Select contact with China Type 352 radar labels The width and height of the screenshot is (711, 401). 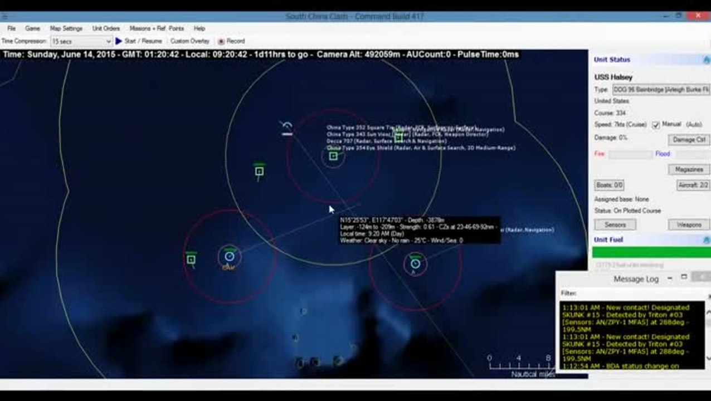click(333, 157)
